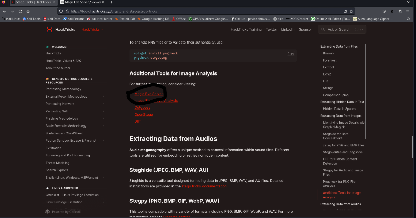Open the red HackTricks dropdown in header
The height and width of the screenshot is (218, 416).
click(x=92, y=30)
